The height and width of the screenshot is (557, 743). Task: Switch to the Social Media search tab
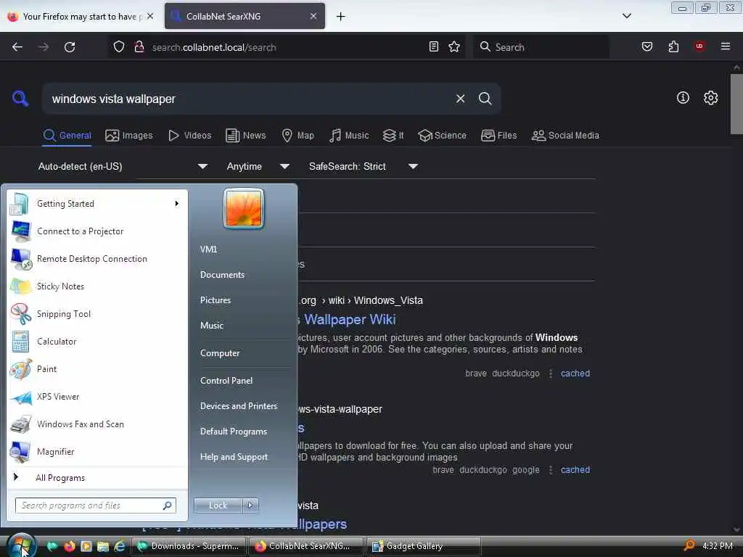[565, 136]
